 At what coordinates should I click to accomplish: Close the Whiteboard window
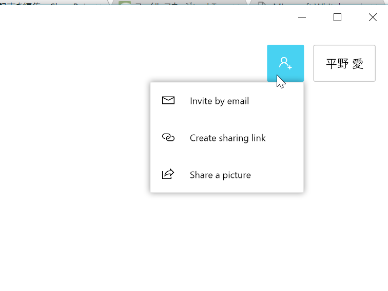[x=373, y=17]
